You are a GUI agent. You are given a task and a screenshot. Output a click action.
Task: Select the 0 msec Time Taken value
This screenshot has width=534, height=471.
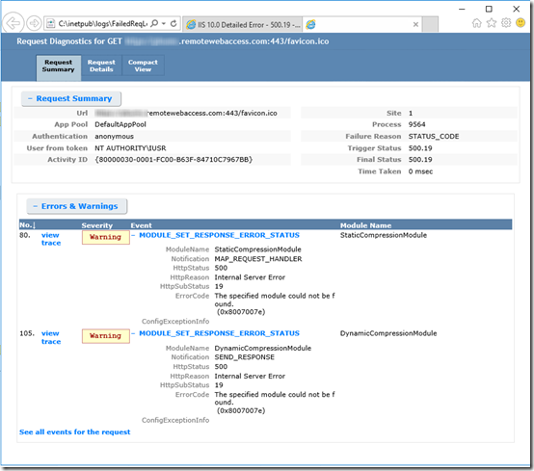(420, 171)
